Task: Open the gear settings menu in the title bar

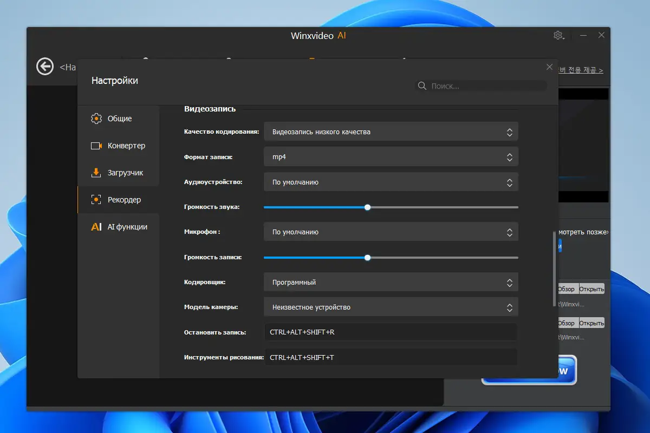Action: click(558, 35)
